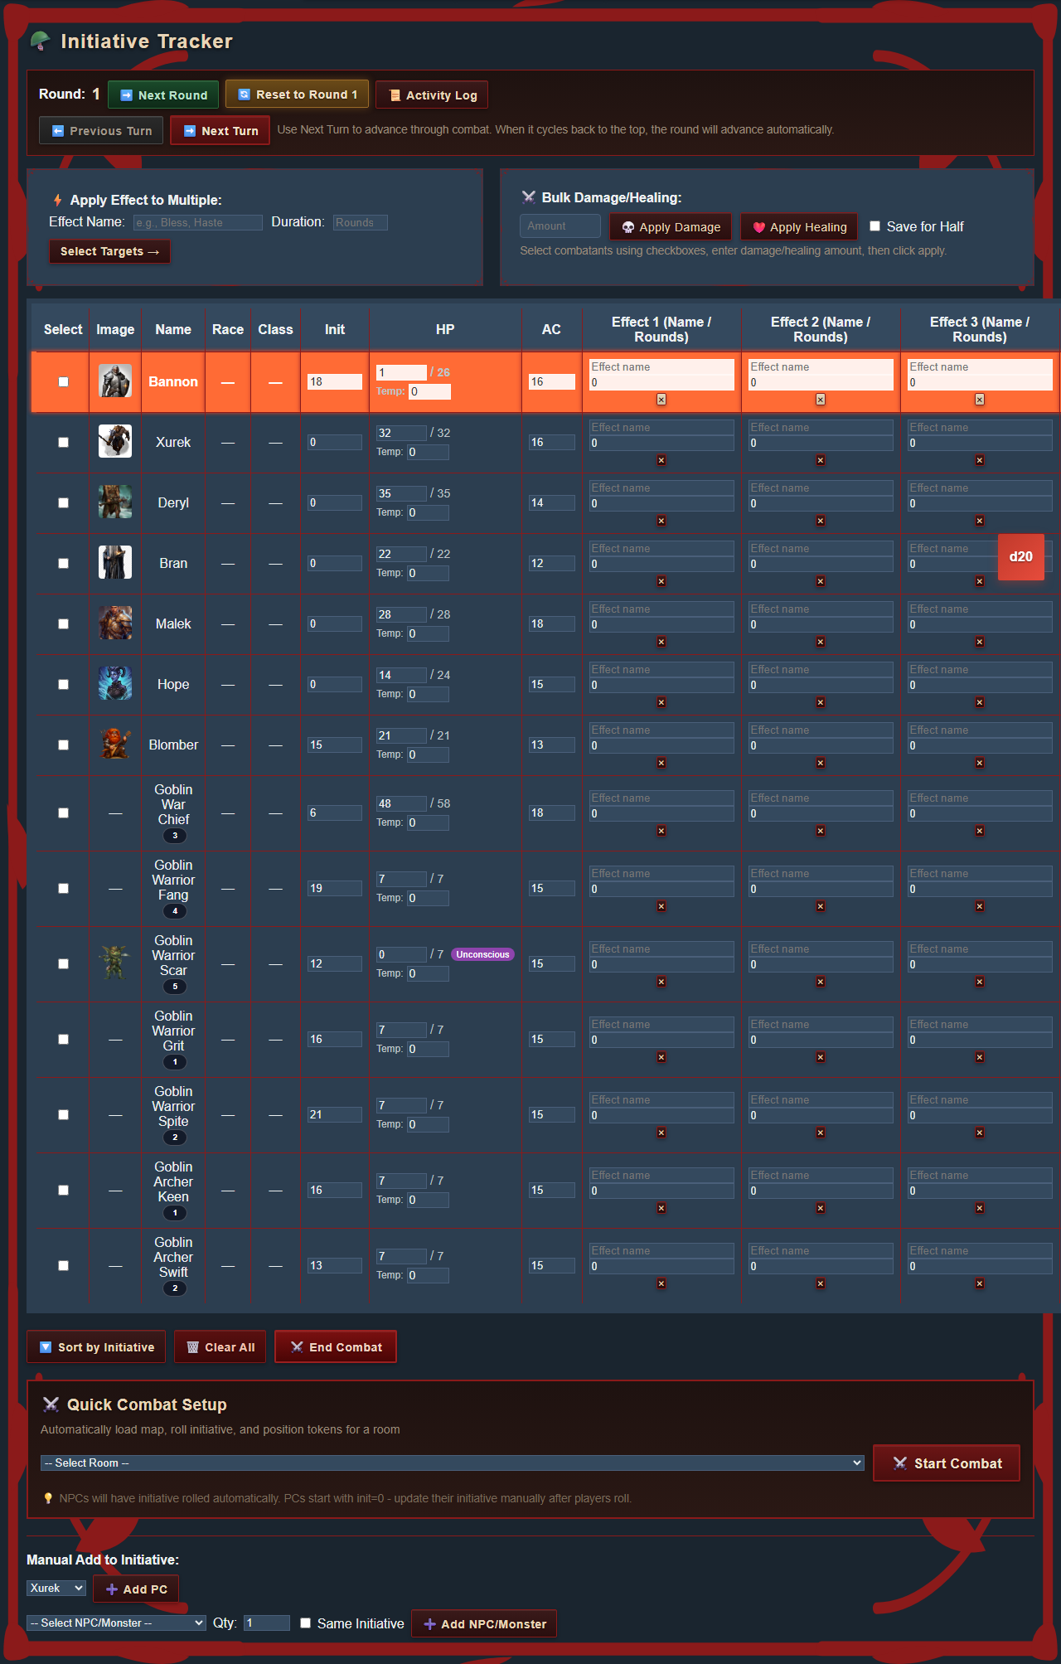Clear Effect 3 in Malek's row
Viewport: 1061px width, 1664px height.
[x=980, y=642]
